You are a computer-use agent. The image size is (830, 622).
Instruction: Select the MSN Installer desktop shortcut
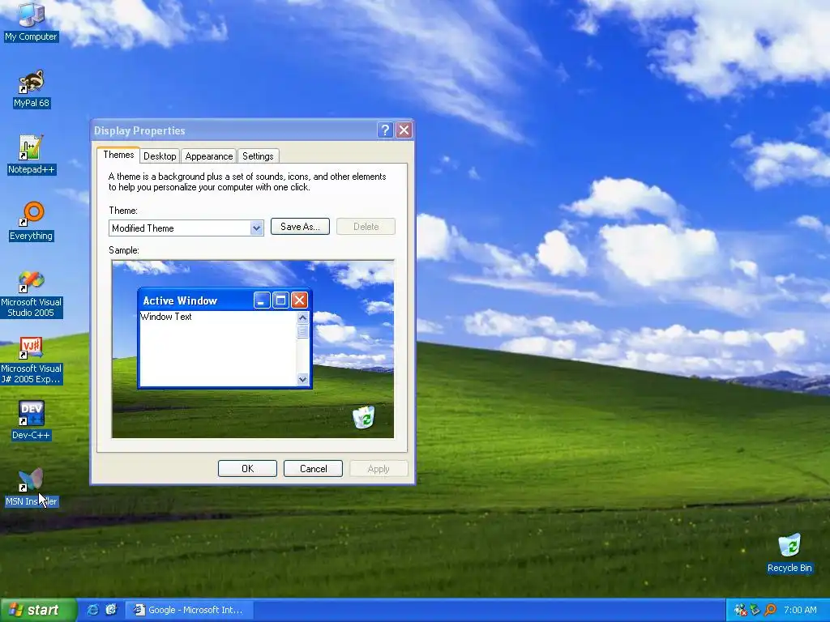[32, 487]
